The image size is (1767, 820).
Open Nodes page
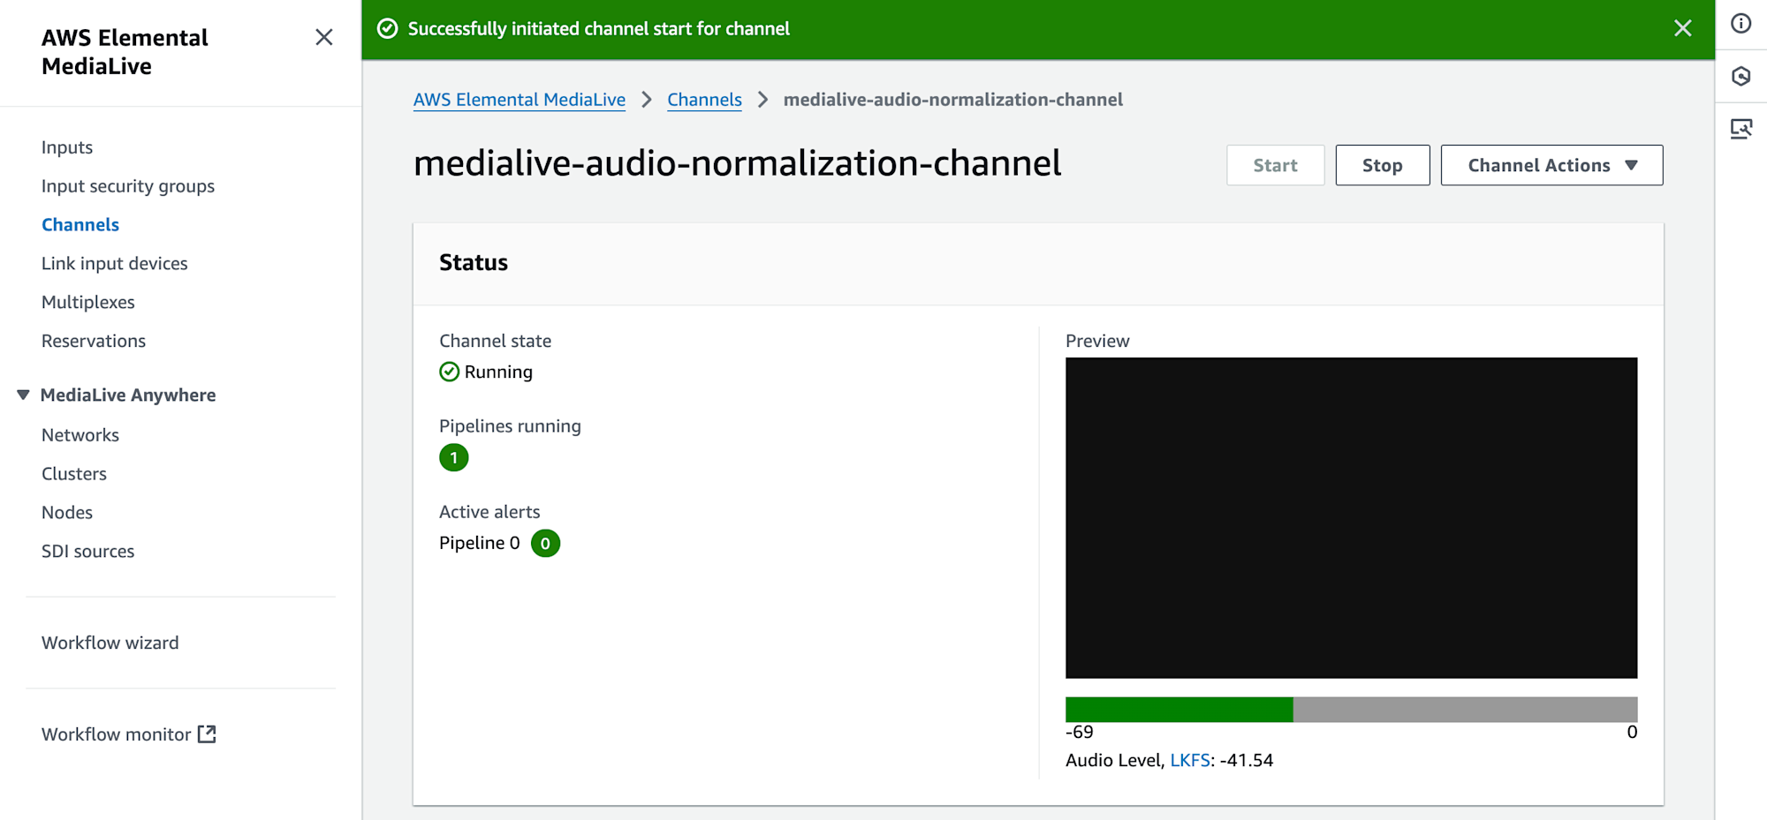(x=67, y=513)
